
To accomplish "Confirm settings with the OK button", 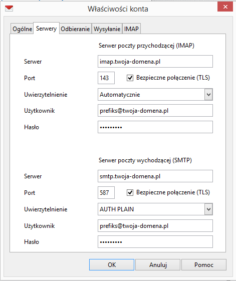I will pos(112,264).
